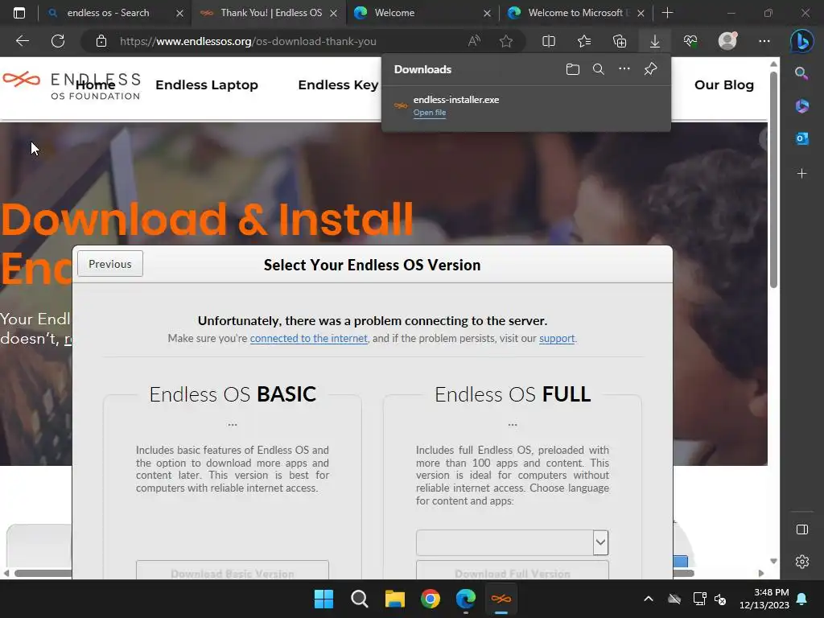Open the tab actions menu icon
824x618 pixels.
tap(19, 13)
